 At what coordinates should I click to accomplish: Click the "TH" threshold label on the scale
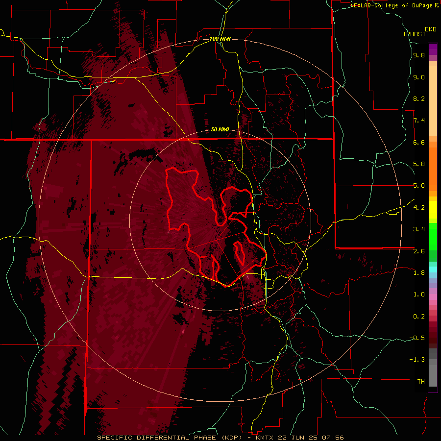coord(421,382)
